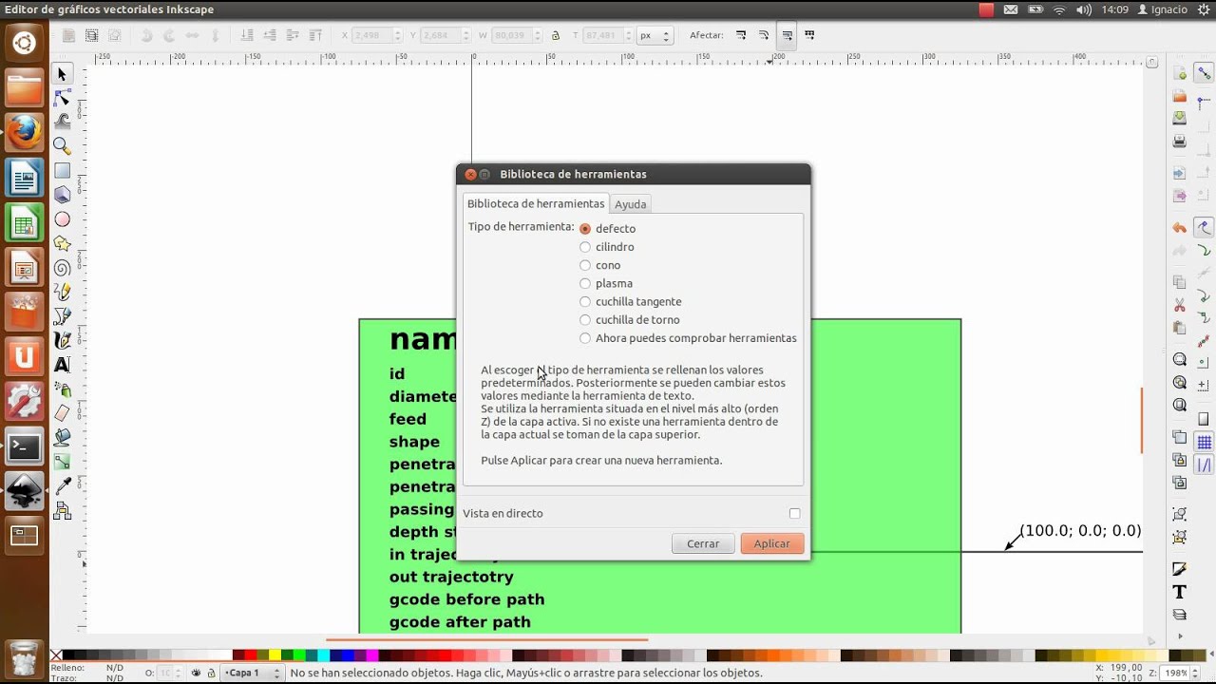The width and height of the screenshot is (1216, 684).
Task: Select the Paint Bucket fill tool
Action: coord(63,438)
